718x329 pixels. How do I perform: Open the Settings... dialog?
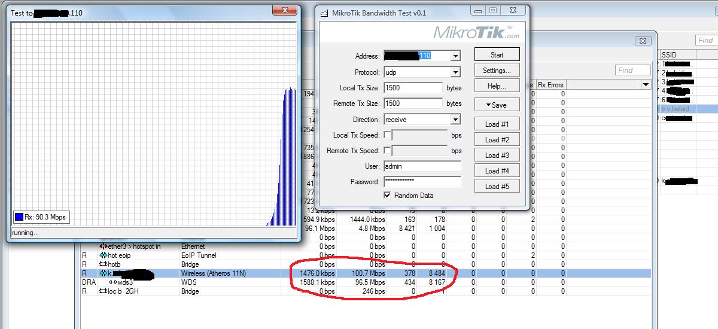tap(497, 71)
